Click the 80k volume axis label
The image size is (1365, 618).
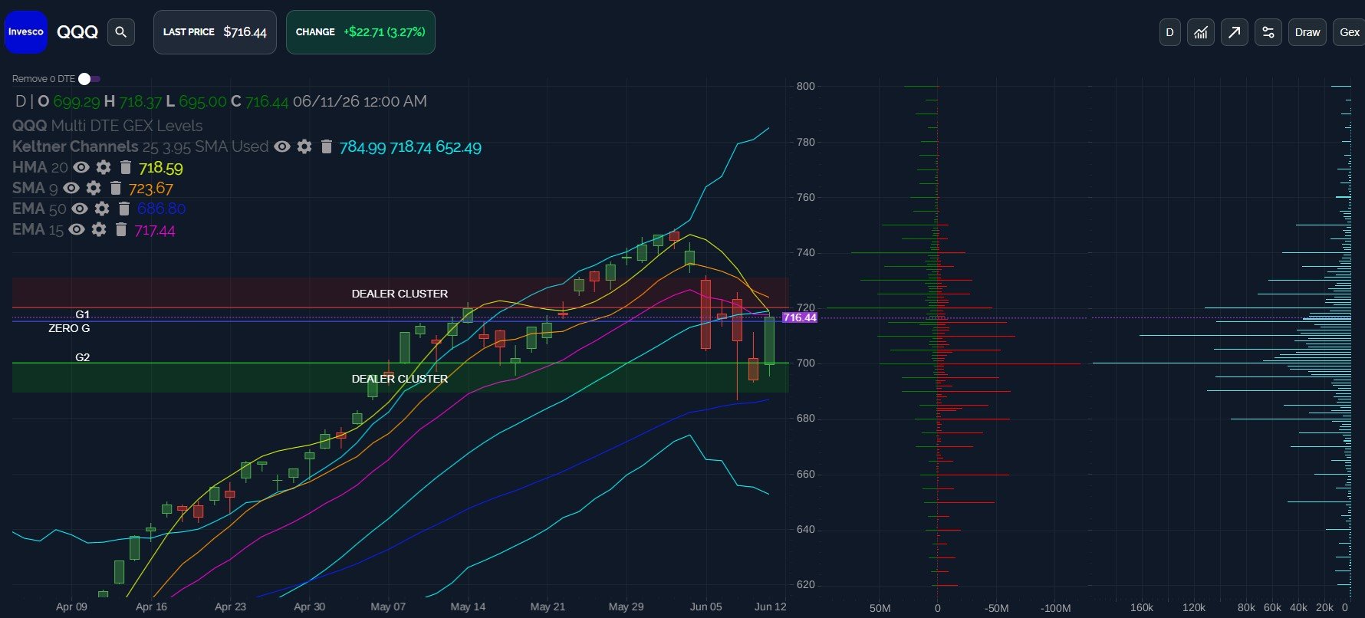pos(1246,607)
